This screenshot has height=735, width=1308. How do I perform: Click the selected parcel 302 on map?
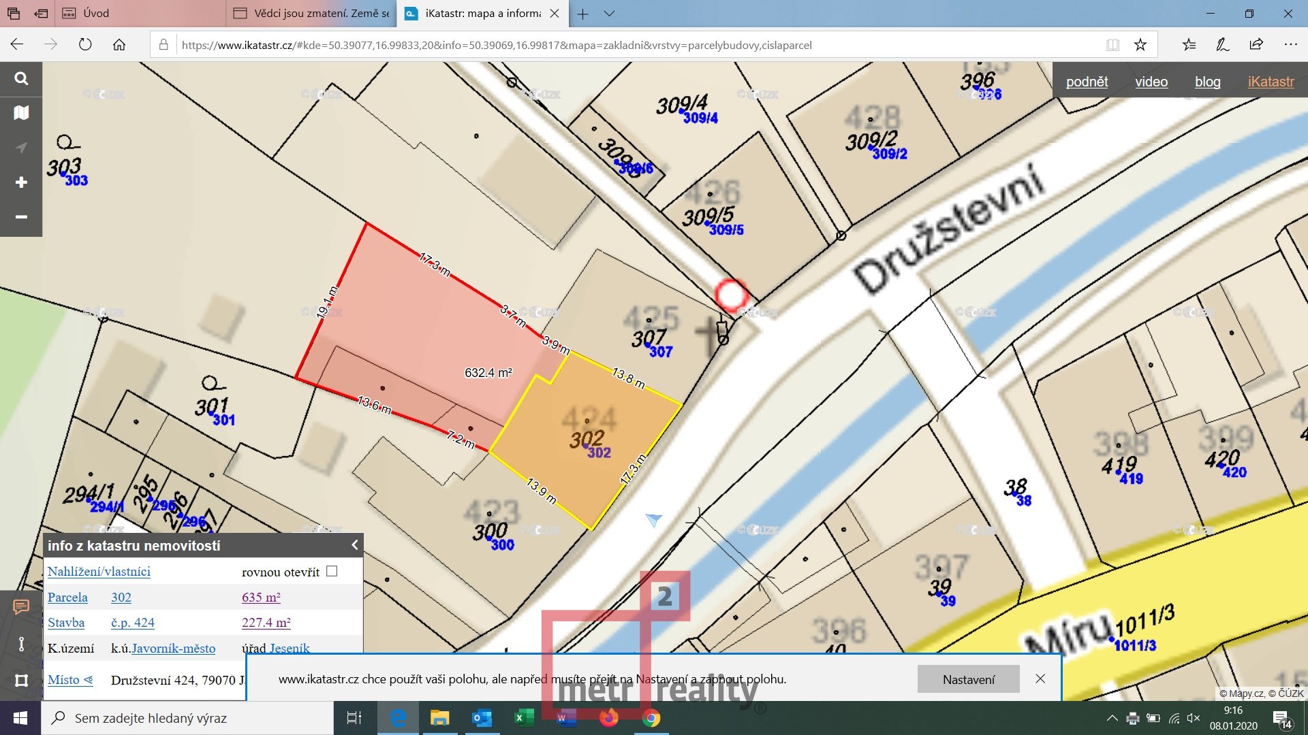586,439
